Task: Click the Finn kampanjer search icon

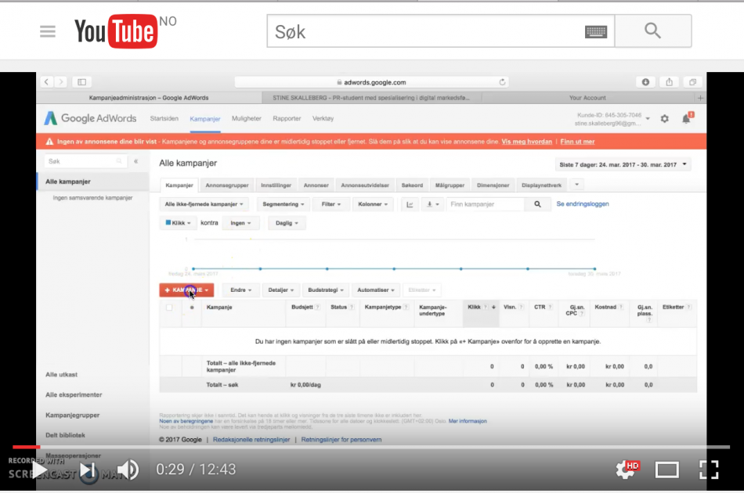Action: (537, 204)
